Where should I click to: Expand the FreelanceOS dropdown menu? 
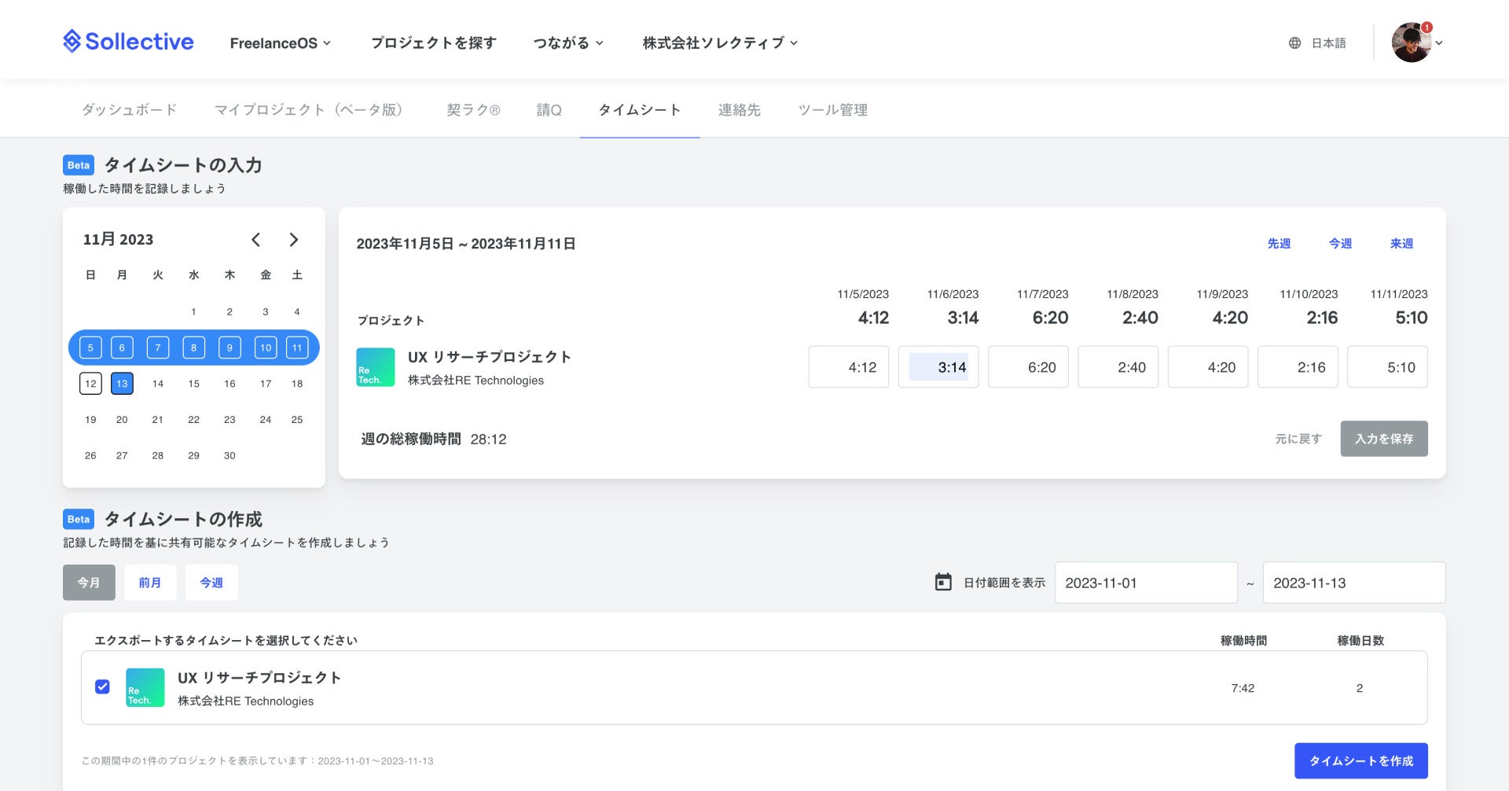coord(280,43)
